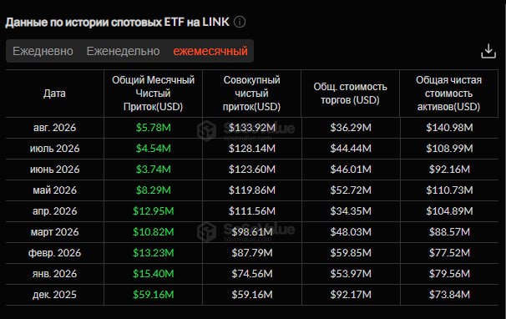Open the info icon beside the LINK title
Image resolution: width=506 pixels, height=319 pixels.
point(240,23)
